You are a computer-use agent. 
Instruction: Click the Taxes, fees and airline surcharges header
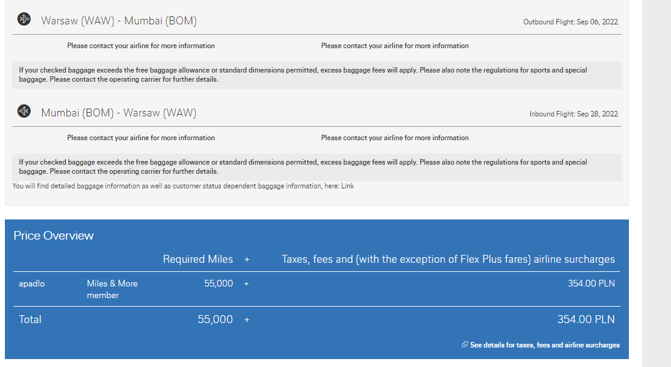click(x=448, y=259)
